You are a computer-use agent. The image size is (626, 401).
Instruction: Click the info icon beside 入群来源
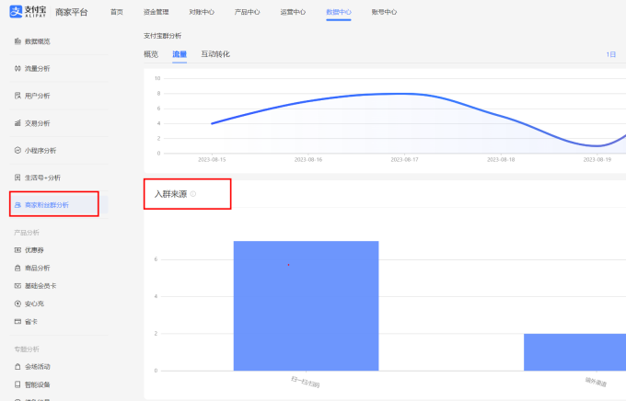(193, 194)
